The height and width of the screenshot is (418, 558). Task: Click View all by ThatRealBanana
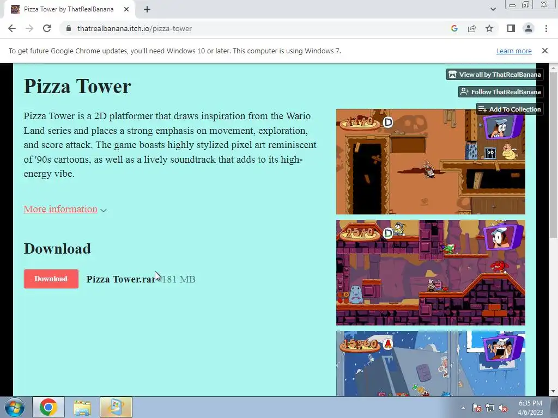pos(495,74)
